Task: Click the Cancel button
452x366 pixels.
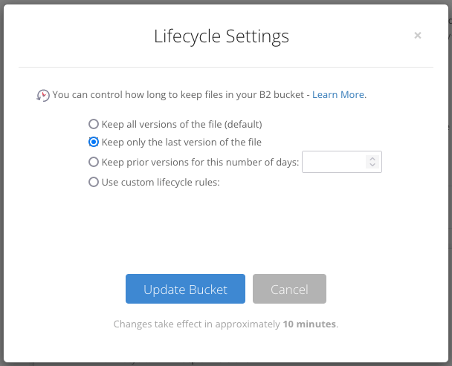Action: [x=289, y=289]
